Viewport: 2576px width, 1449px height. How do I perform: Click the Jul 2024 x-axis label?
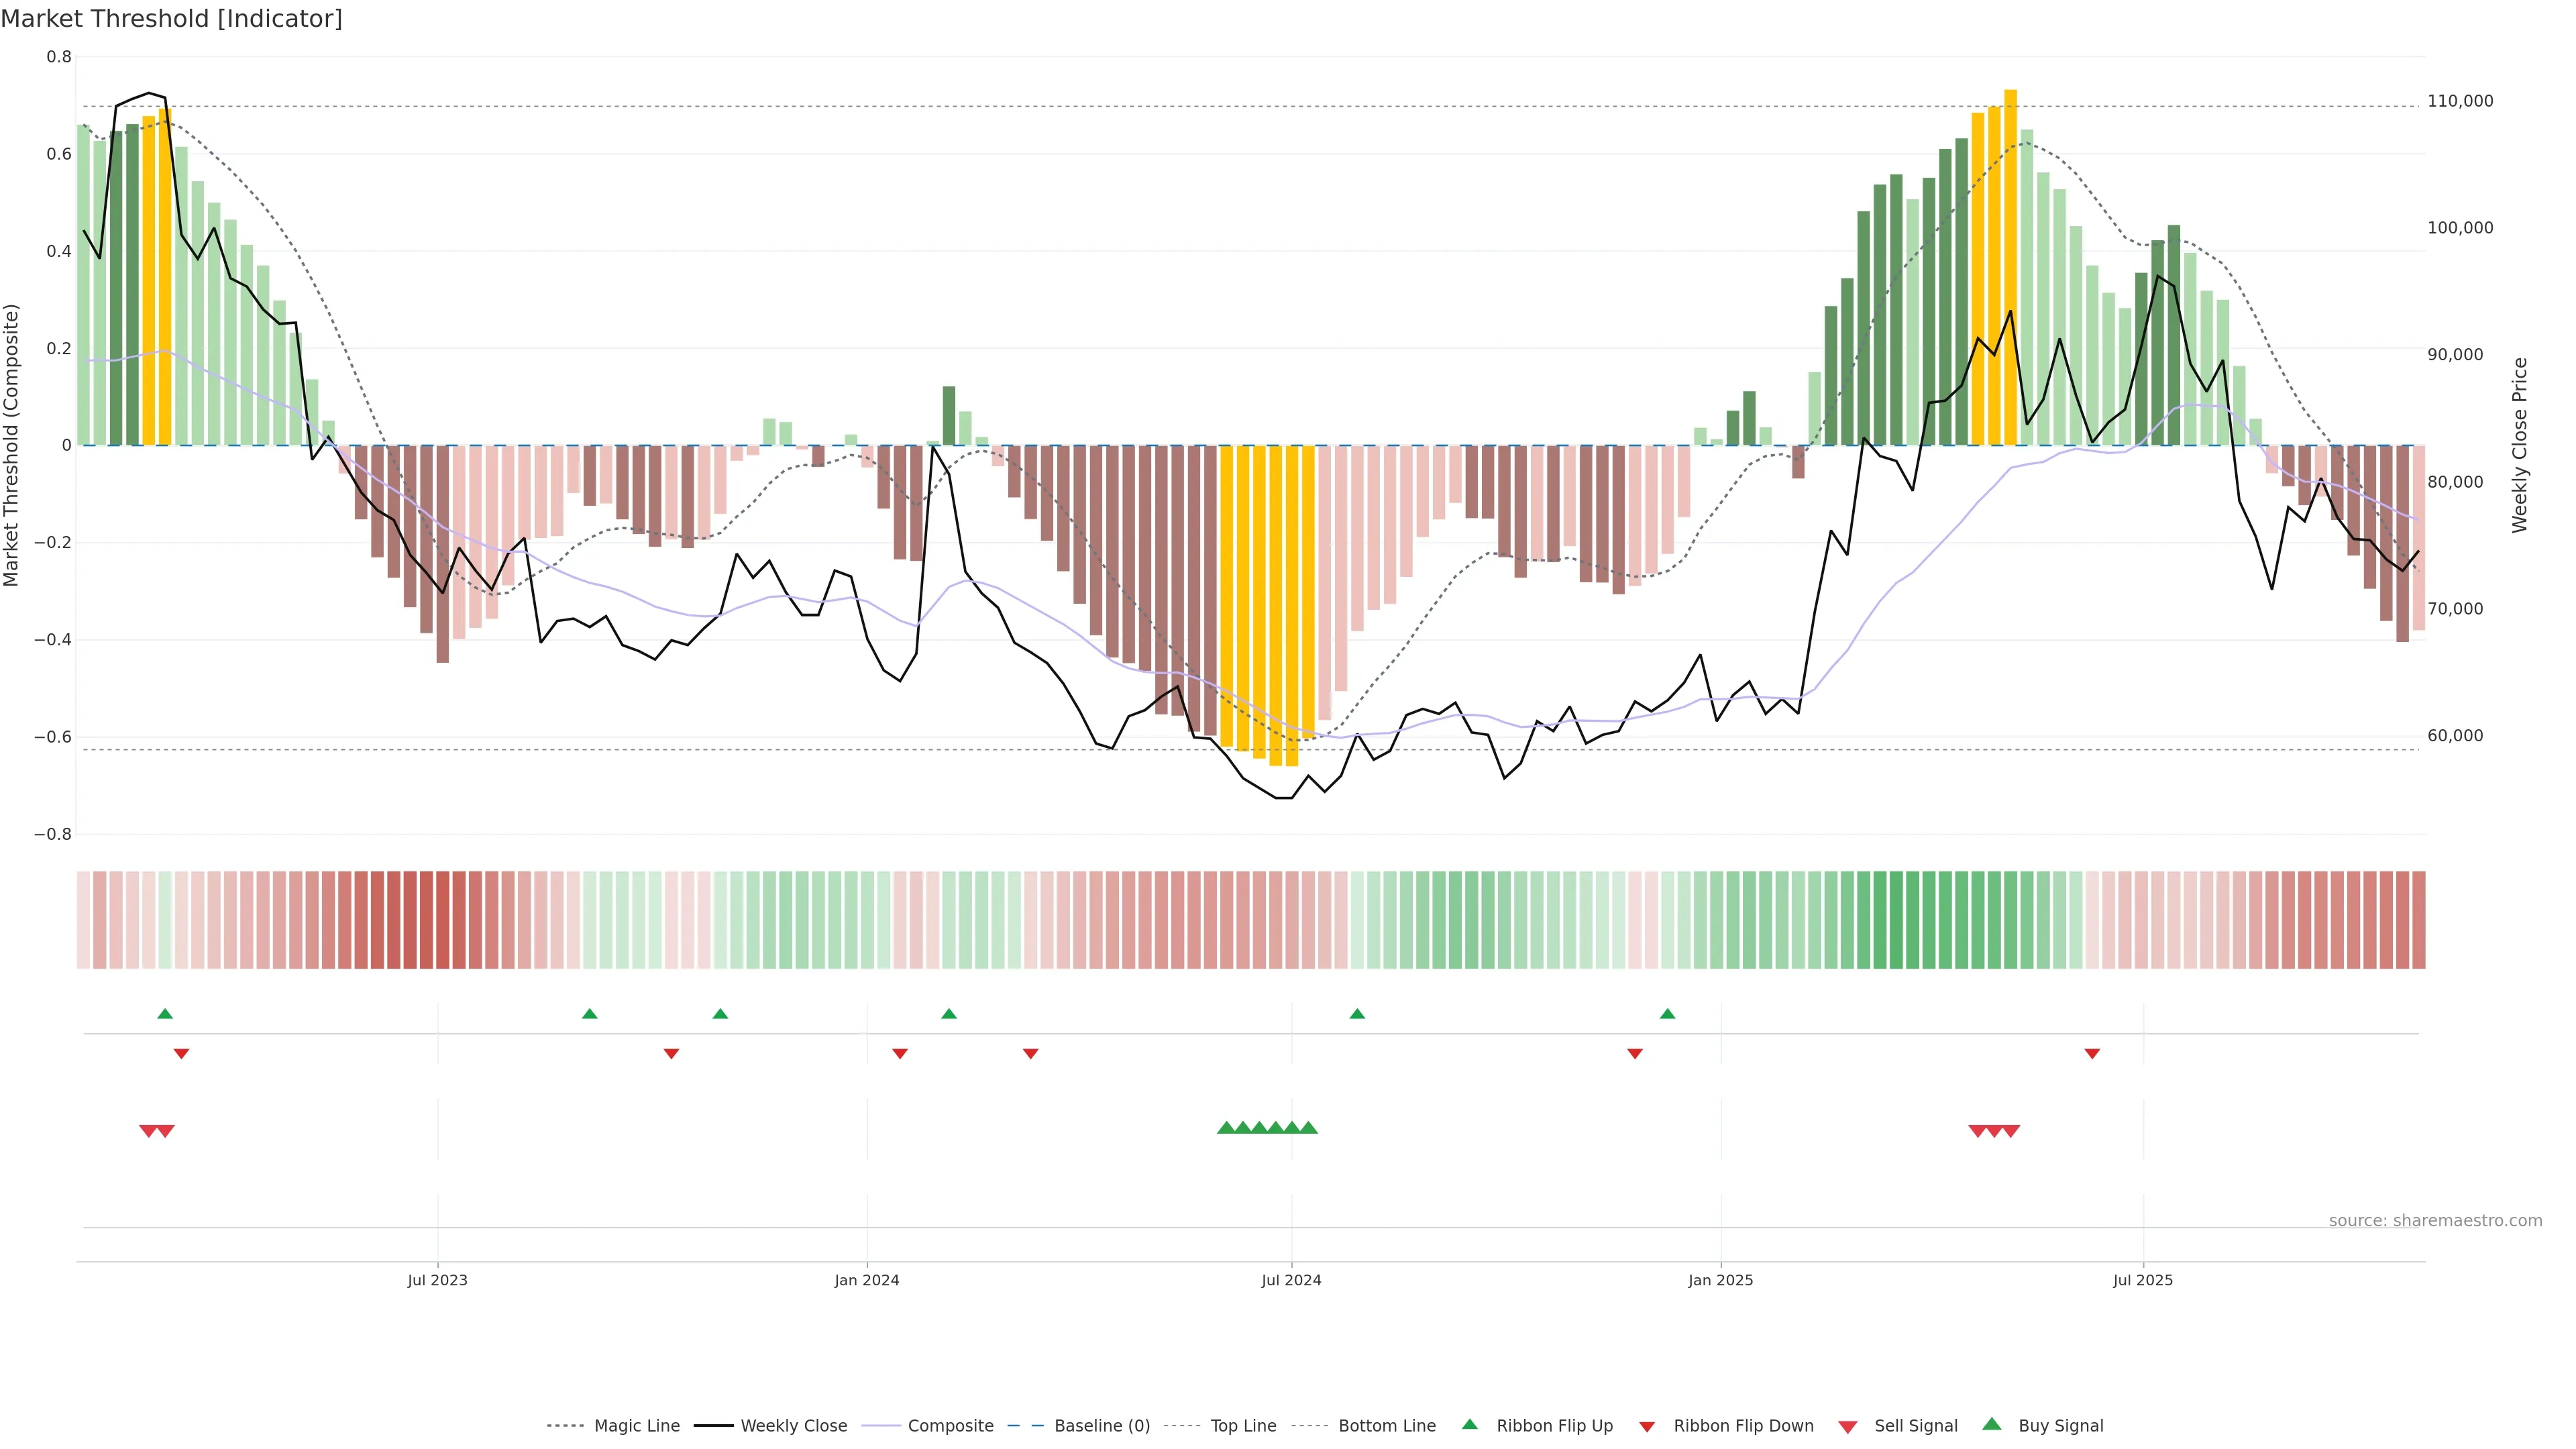click(1291, 1280)
